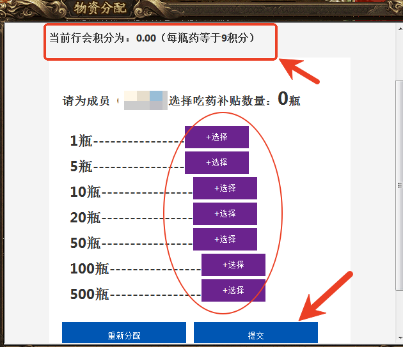The image size is (403, 347).
Task: Reset with the 重新分配 button
Action: click(x=123, y=335)
